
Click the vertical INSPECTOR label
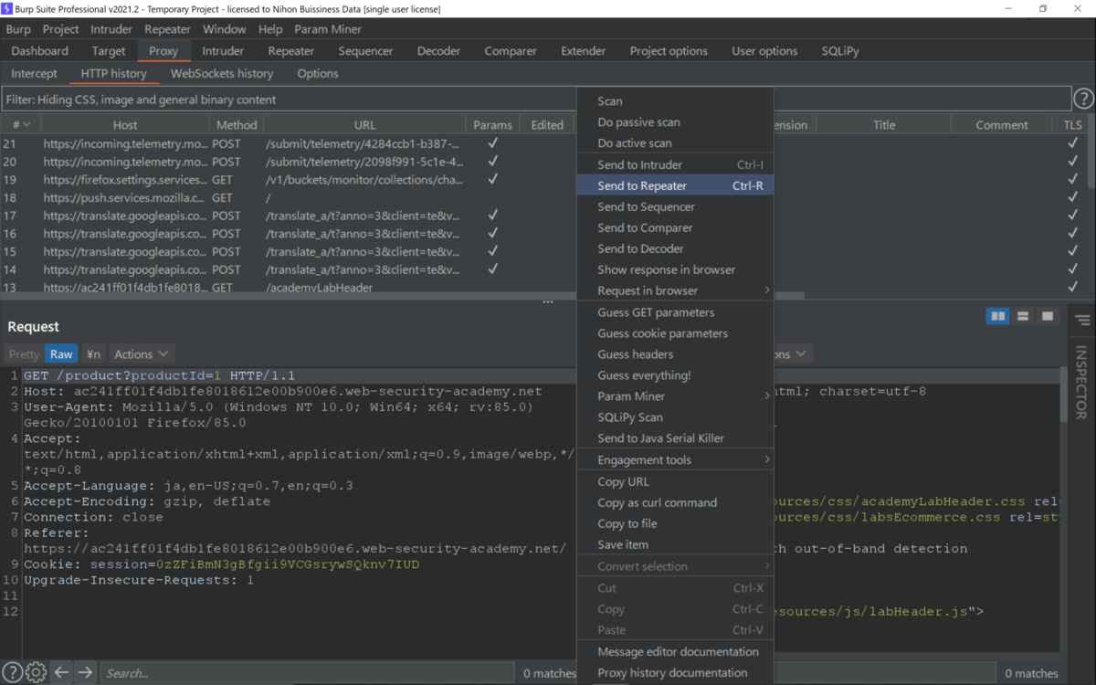pyautogui.click(x=1081, y=382)
